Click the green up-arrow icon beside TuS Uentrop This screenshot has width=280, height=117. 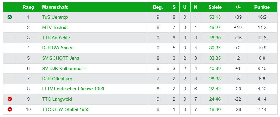10,17
